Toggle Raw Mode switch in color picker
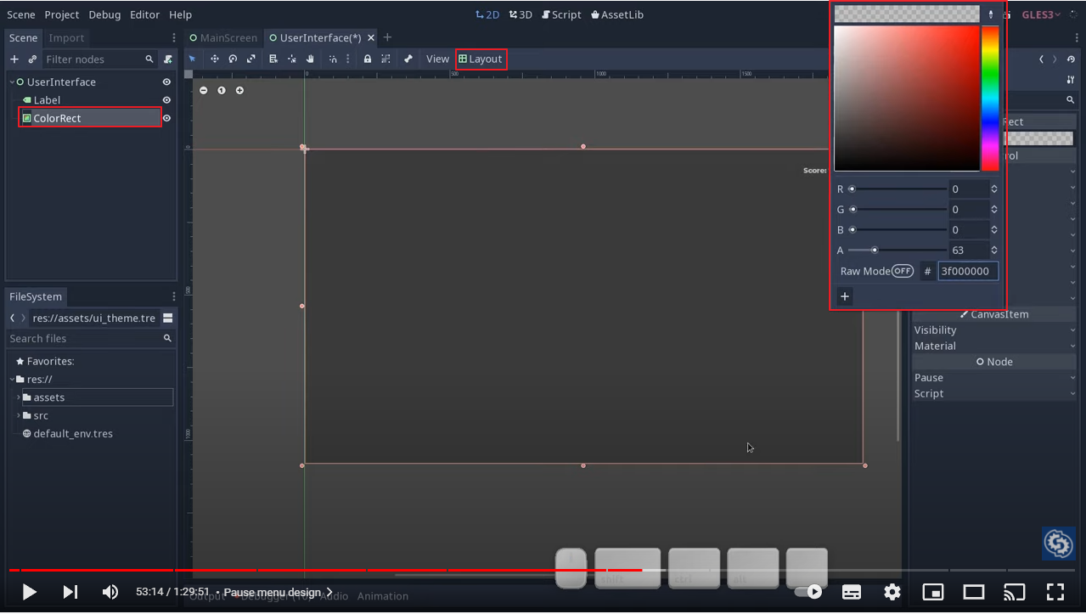 pyautogui.click(x=902, y=271)
